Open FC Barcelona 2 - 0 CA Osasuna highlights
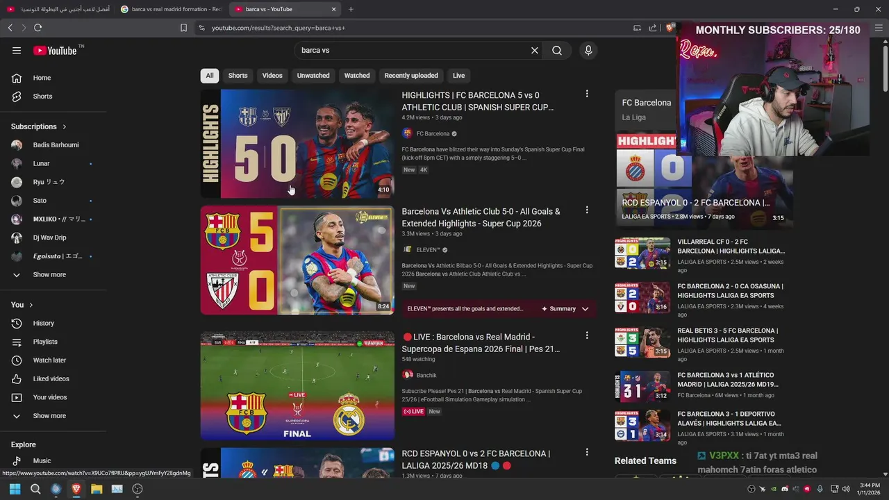 [730, 290]
